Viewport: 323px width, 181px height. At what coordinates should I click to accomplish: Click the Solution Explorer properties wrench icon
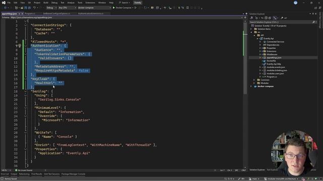tap(282, 18)
